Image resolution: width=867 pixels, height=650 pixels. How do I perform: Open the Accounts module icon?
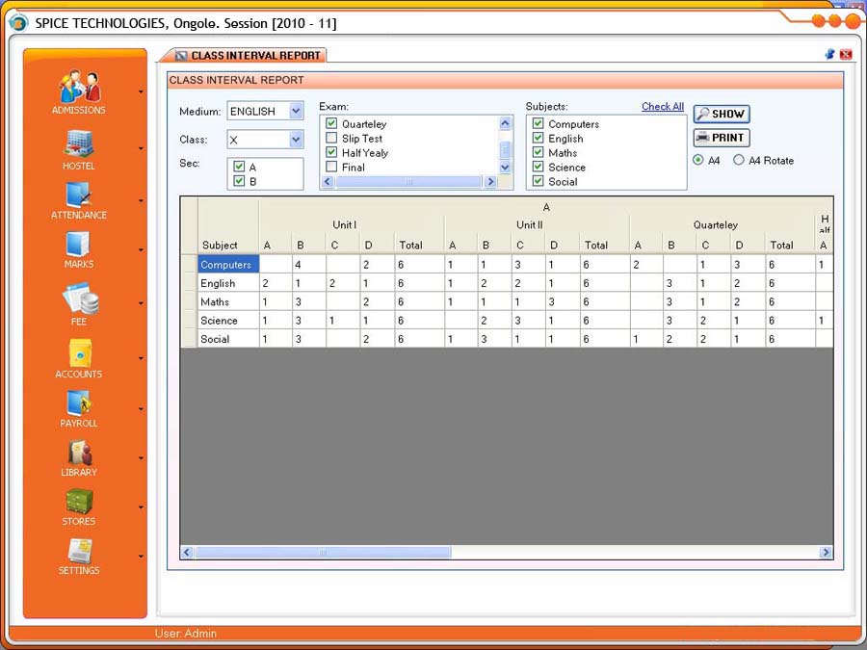point(79,352)
